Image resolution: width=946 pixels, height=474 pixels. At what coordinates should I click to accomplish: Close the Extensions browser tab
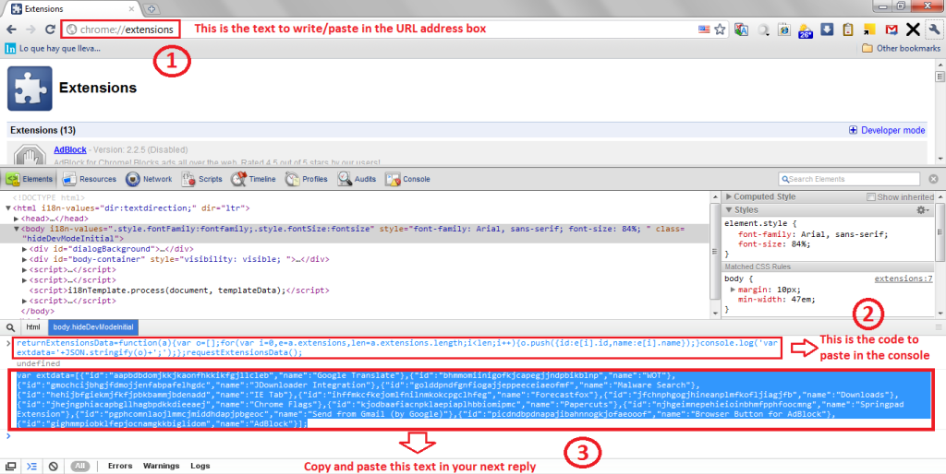(131, 9)
